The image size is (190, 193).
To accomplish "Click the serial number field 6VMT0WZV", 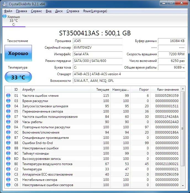I will point(97,48).
